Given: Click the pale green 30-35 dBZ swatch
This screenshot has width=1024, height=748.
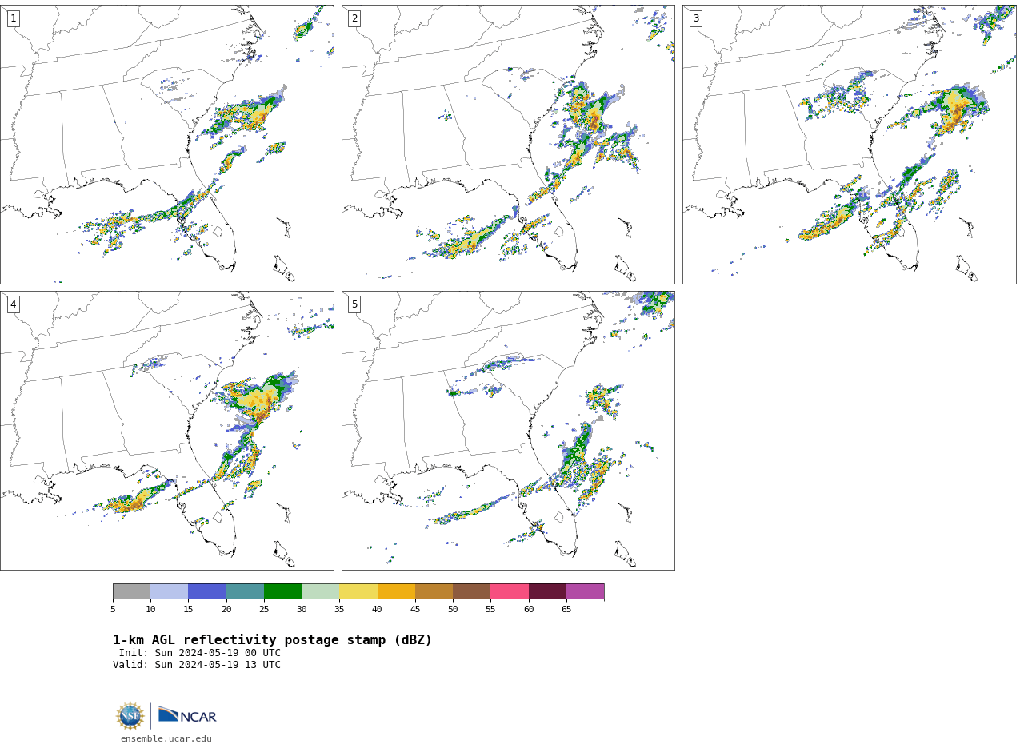Looking at the screenshot, I should (320, 591).
